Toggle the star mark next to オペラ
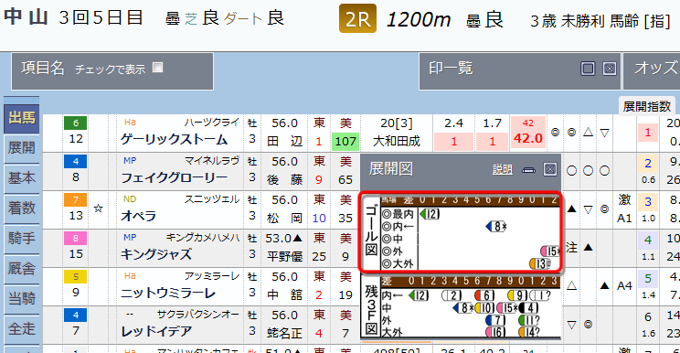The image size is (680, 353). (x=99, y=209)
